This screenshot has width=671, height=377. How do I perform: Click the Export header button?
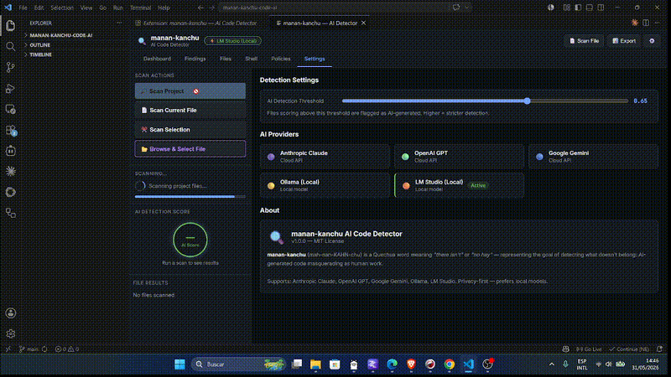[624, 41]
